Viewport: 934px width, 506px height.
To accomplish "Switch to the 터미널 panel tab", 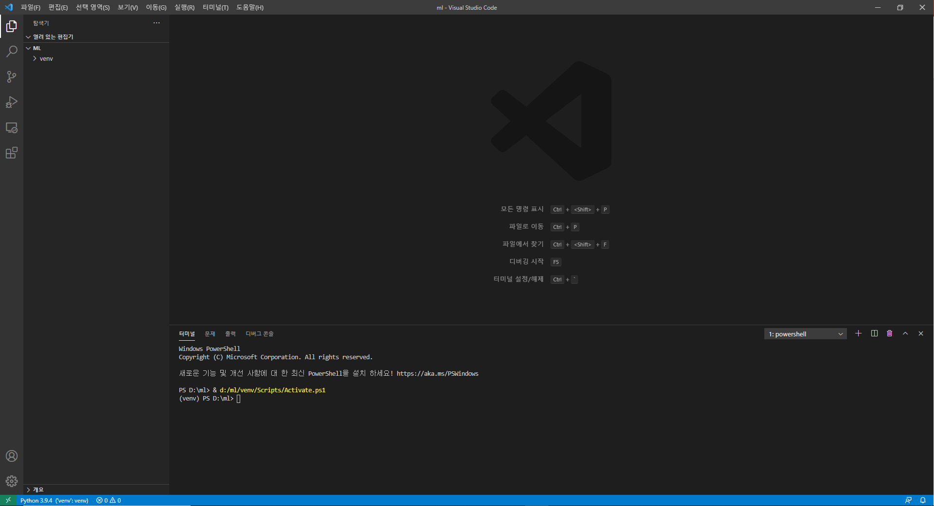I will coord(187,334).
